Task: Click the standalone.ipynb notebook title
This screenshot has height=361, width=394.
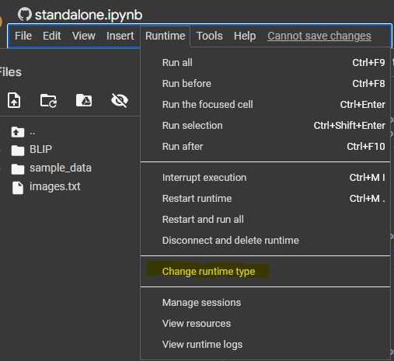Action: (89, 15)
